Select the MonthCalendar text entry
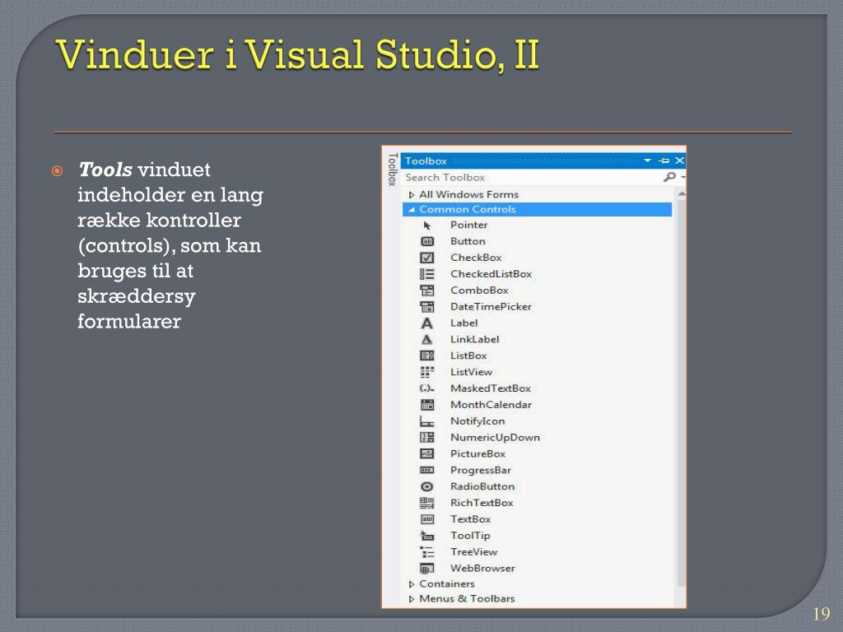 491,405
